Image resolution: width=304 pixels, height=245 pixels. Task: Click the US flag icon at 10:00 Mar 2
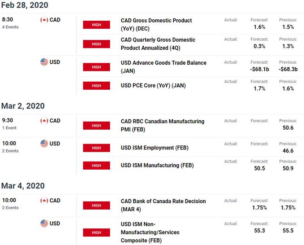pyautogui.click(x=44, y=144)
